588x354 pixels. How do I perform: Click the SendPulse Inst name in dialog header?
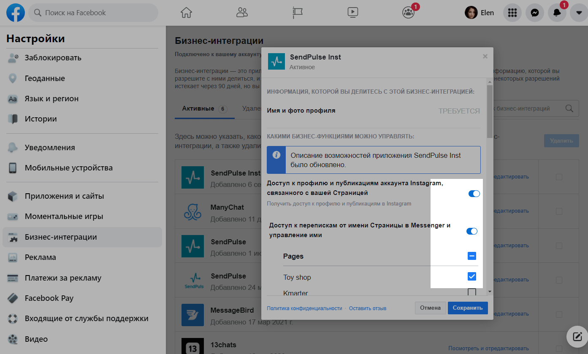(x=315, y=57)
